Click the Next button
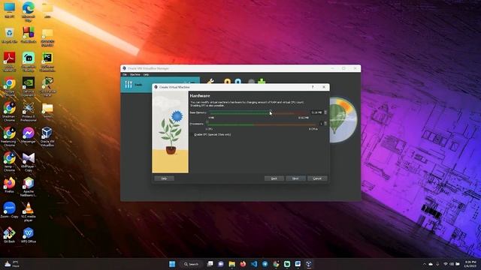Screen dimensions: 481x270 [295, 178]
